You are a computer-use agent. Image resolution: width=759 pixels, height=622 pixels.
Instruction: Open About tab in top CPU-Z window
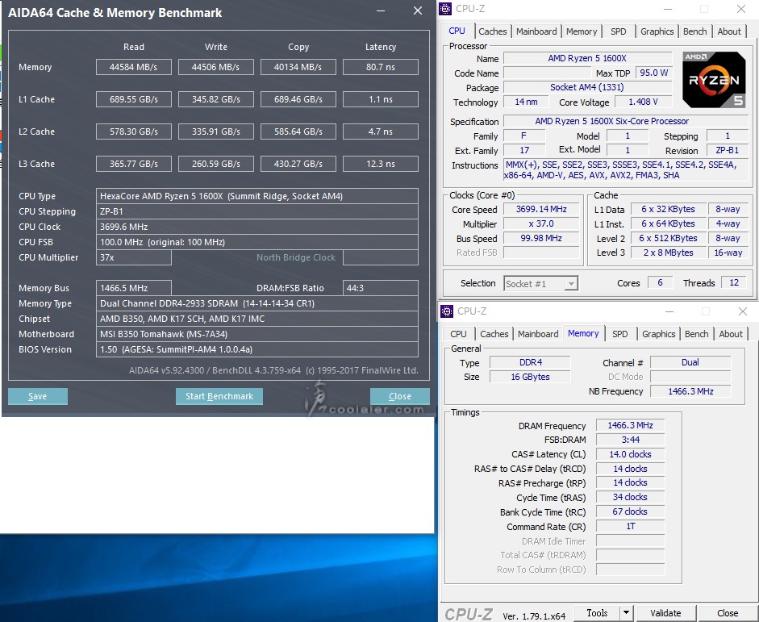729,31
